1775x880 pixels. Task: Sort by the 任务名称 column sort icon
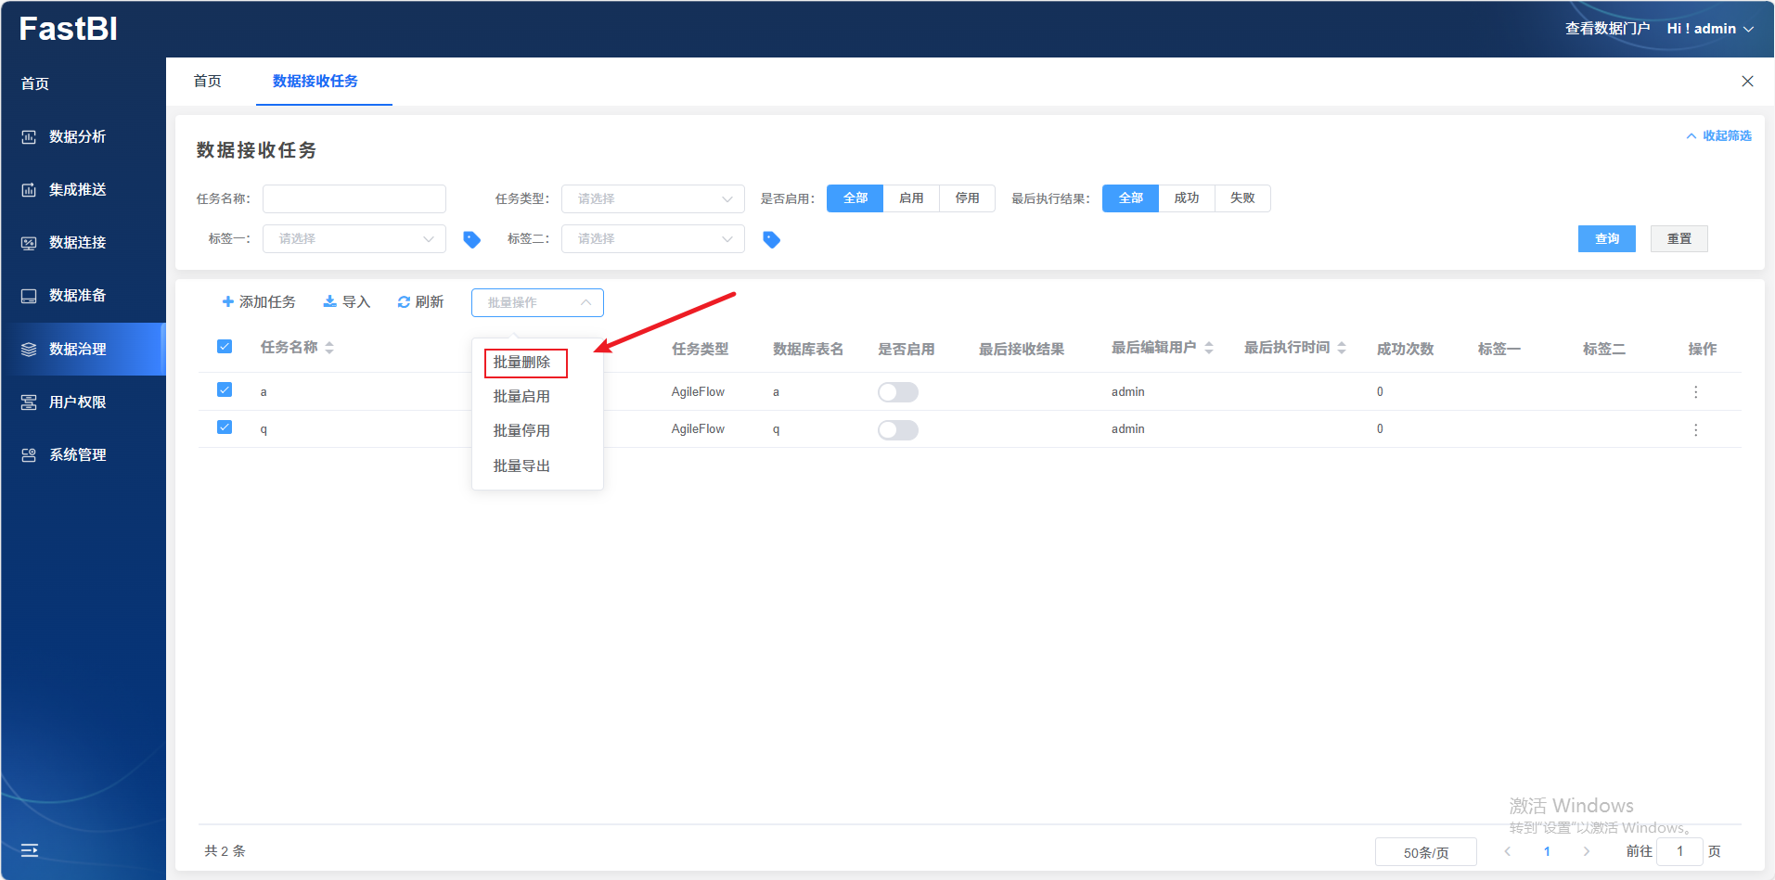(329, 348)
